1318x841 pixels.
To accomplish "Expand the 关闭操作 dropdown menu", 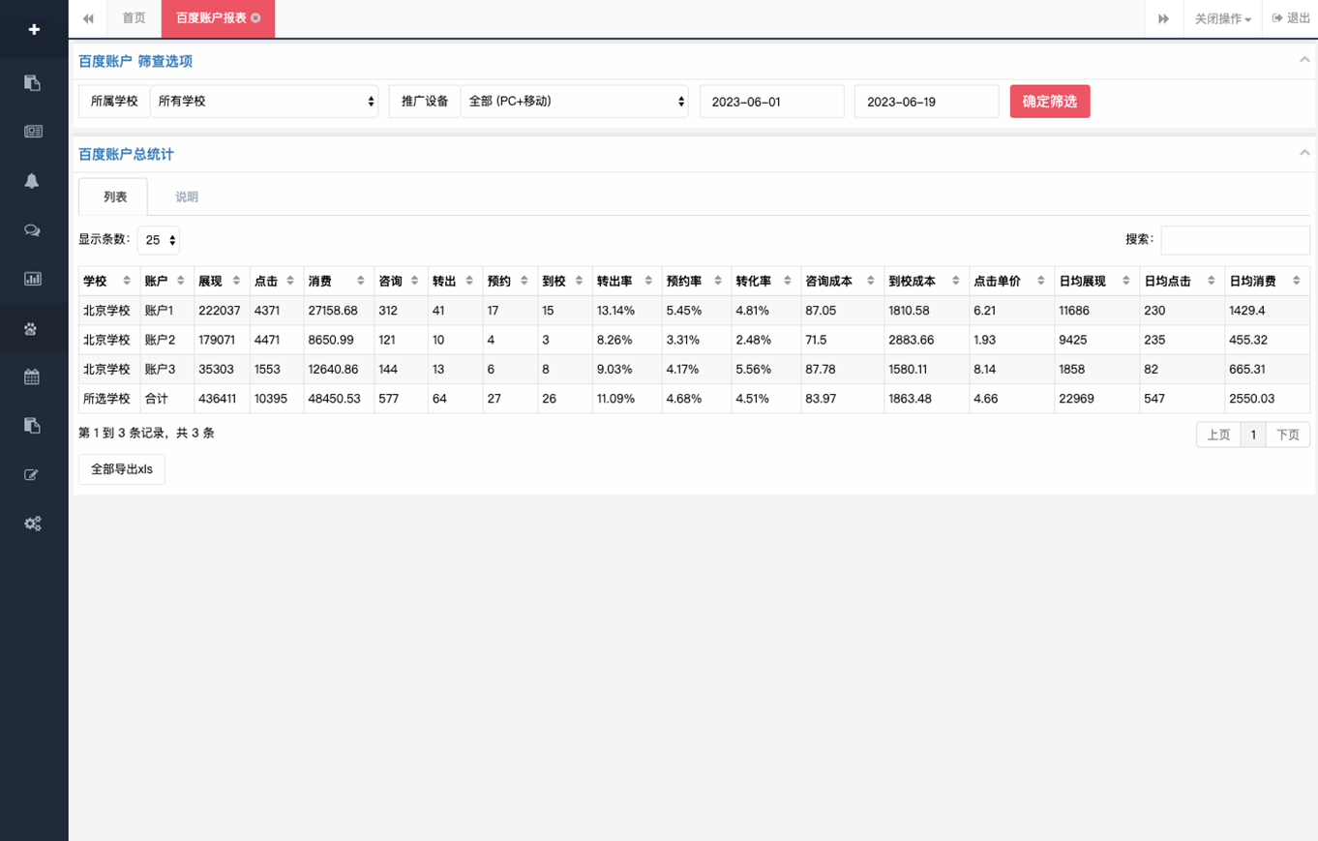I will [x=1222, y=19].
